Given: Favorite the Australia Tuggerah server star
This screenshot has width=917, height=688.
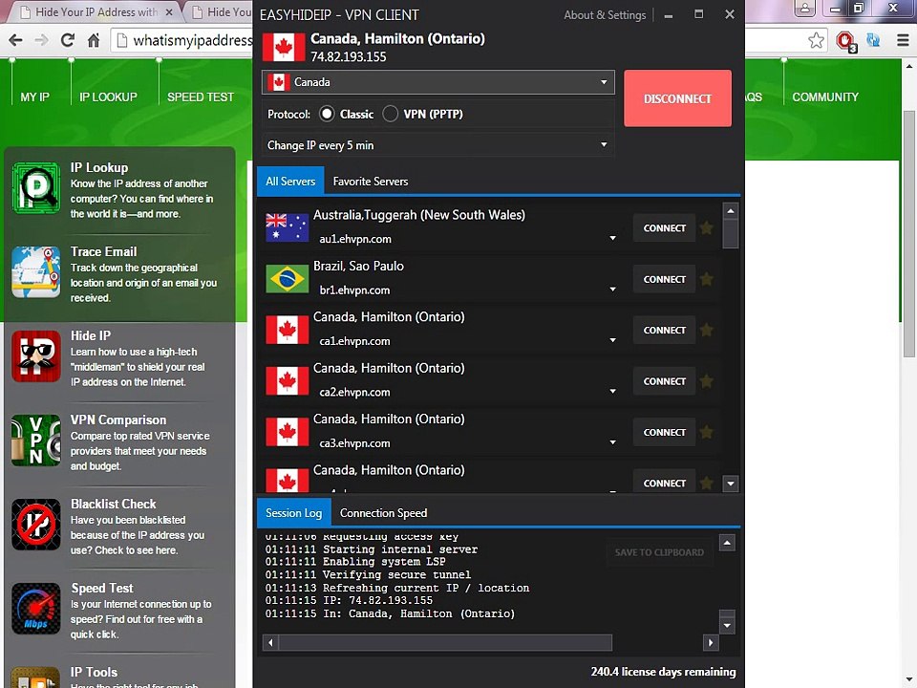Looking at the screenshot, I should [707, 228].
